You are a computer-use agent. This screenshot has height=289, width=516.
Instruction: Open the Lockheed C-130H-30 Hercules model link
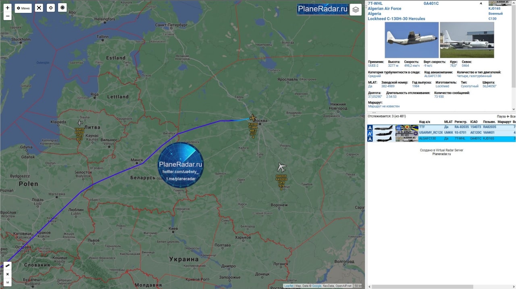(396, 18)
